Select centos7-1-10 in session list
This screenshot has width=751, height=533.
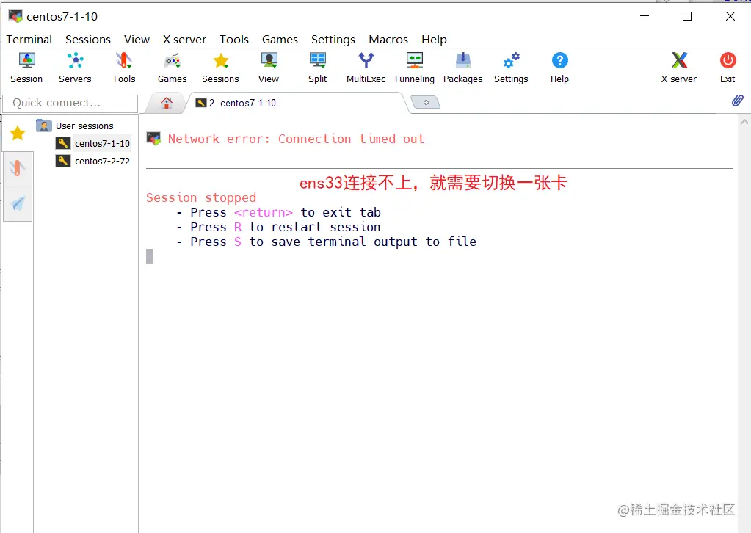(x=102, y=144)
